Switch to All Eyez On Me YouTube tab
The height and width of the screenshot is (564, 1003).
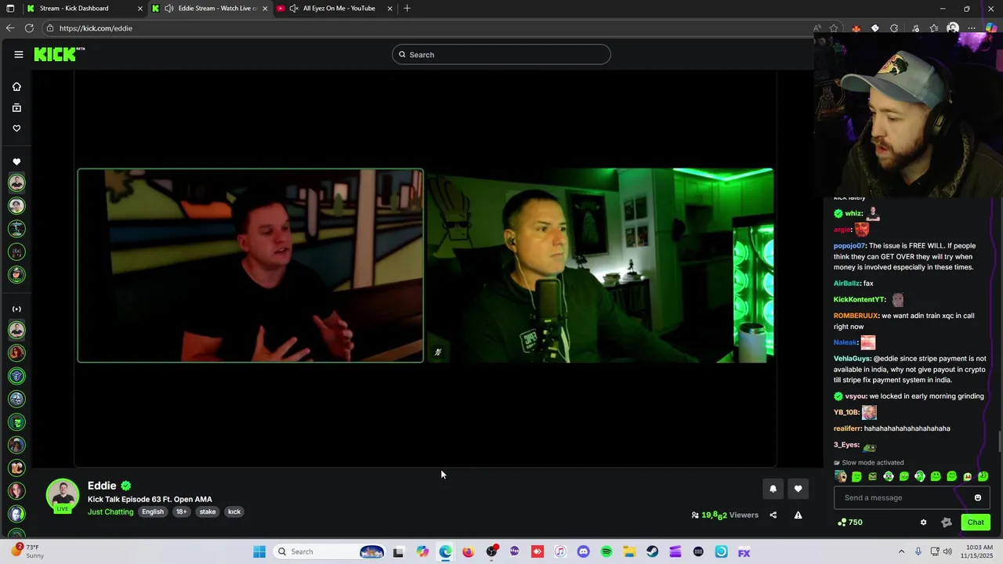tap(334, 9)
